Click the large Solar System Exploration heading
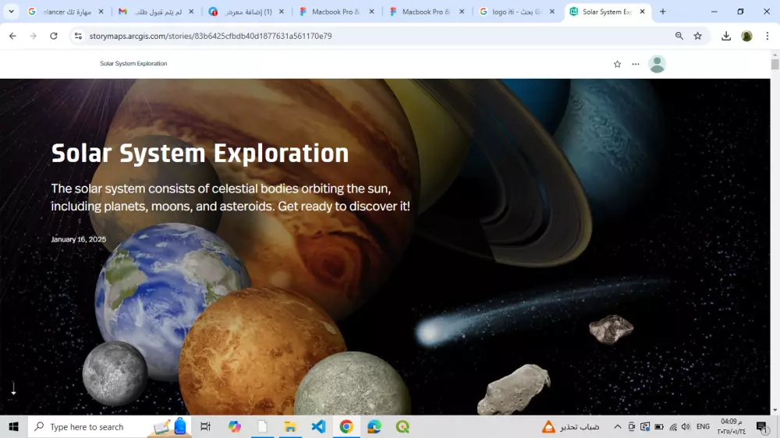 (x=200, y=153)
